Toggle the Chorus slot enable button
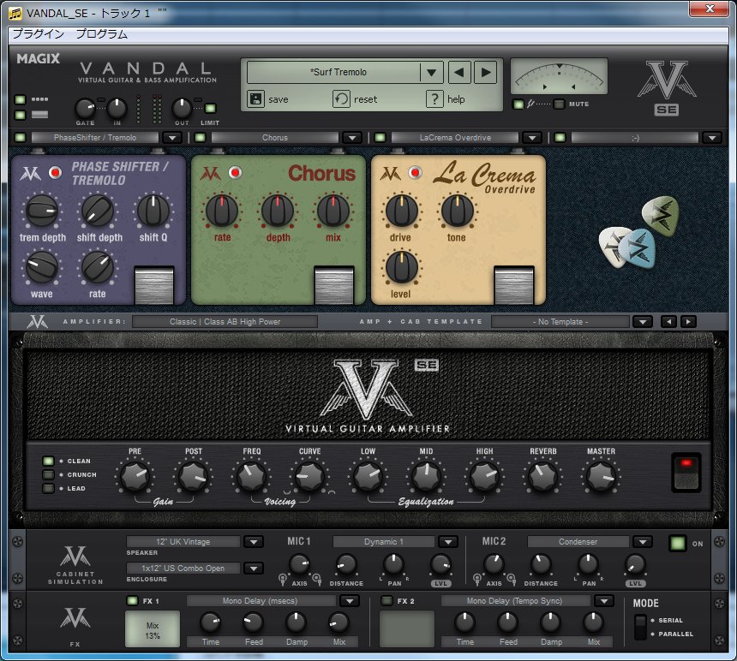This screenshot has width=737, height=661. click(200, 138)
